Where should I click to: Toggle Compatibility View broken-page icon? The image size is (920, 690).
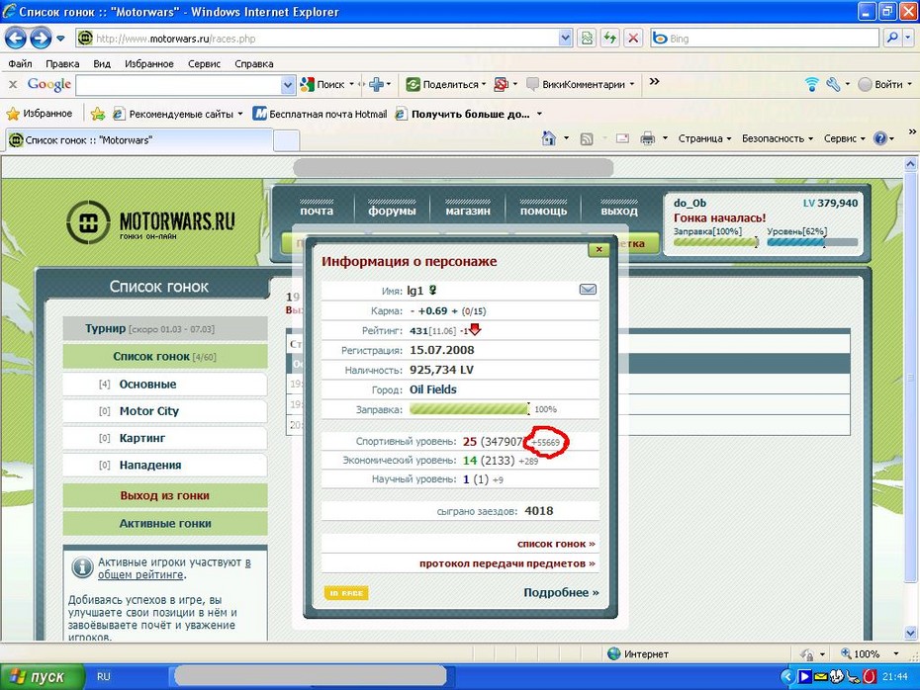pos(587,39)
